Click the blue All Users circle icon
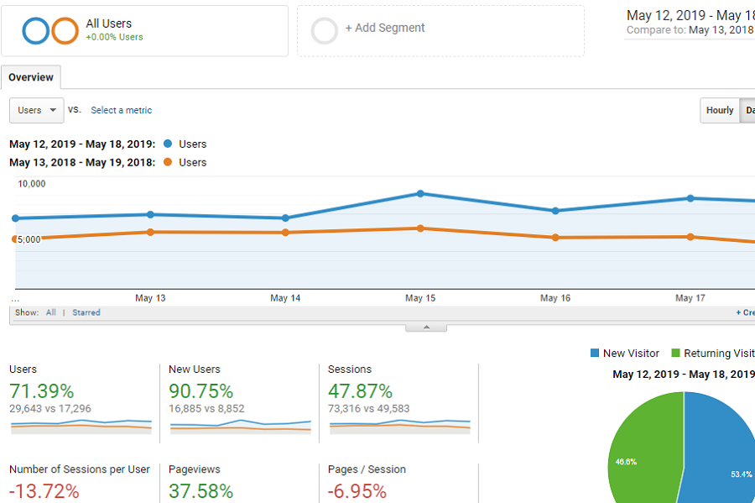 [x=36, y=31]
